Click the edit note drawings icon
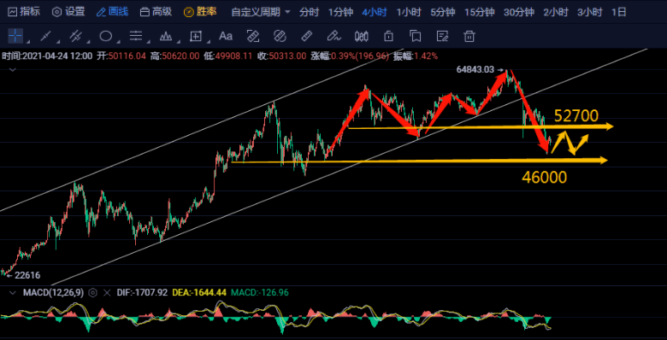 coord(442,36)
